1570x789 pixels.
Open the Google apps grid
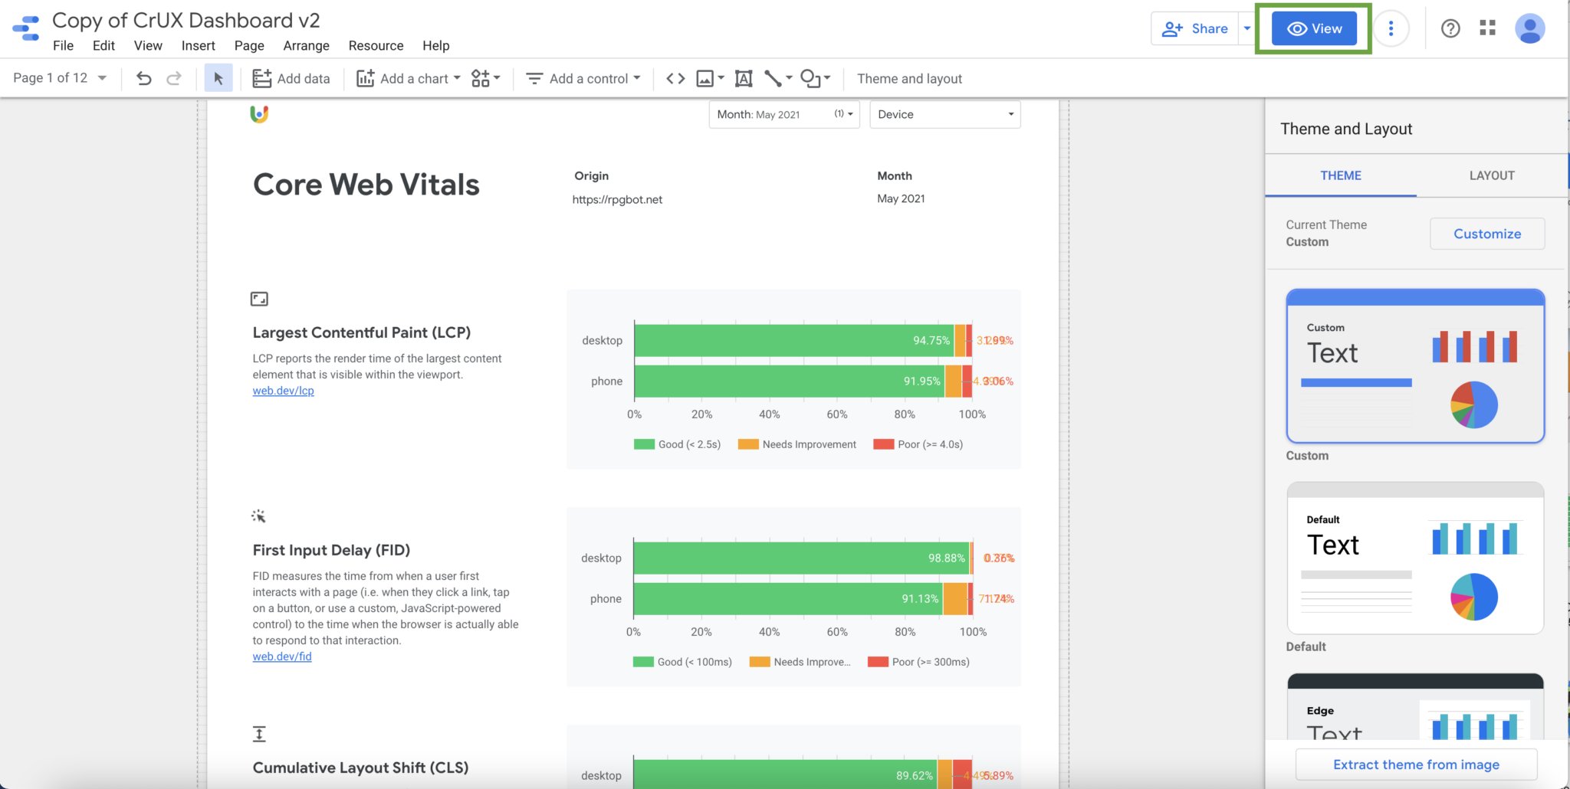[x=1488, y=28]
